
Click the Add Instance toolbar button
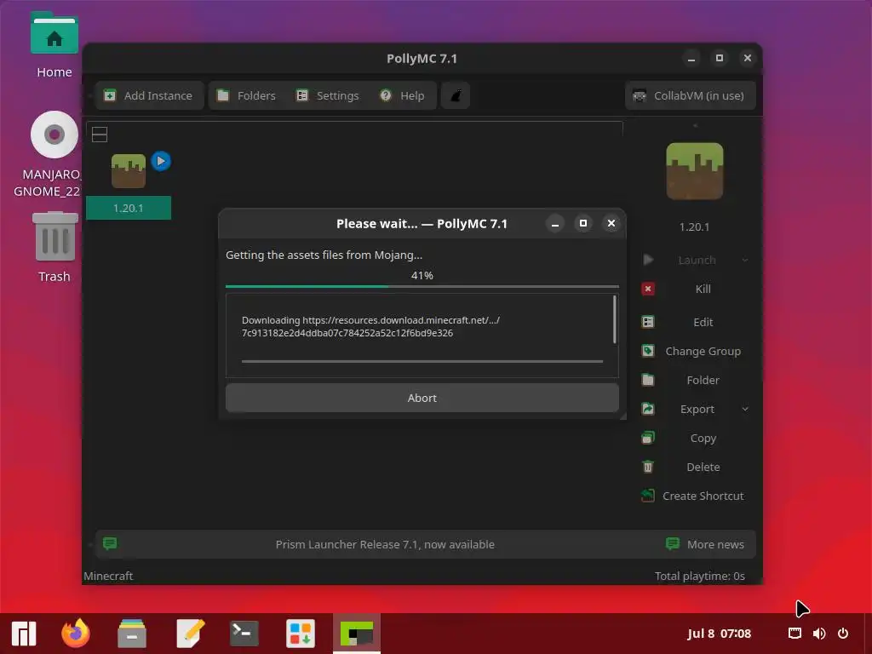pyautogui.click(x=148, y=95)
